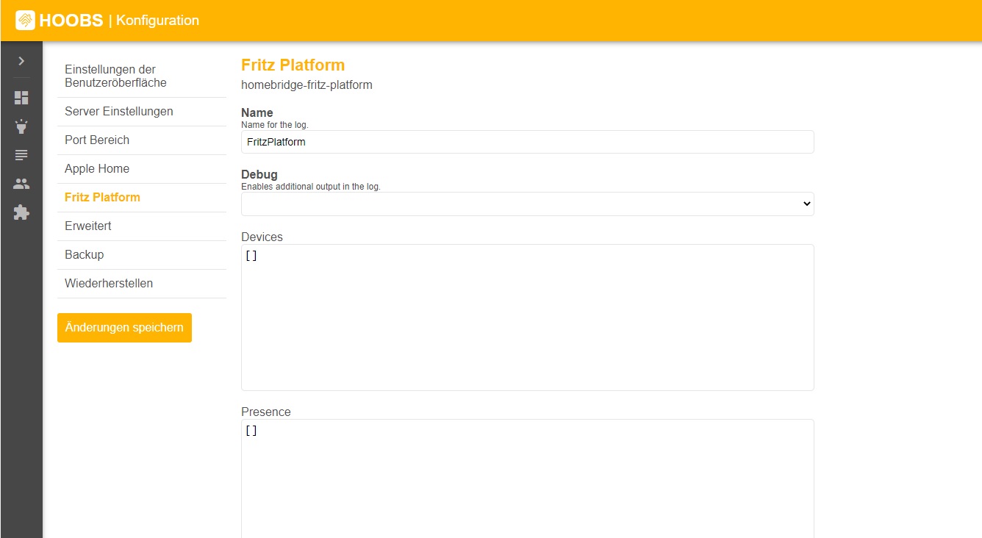Click the HOOBS logo icon
Image resolution: width=982 pixels, height=538 pixels.
(x=25, y=21)
